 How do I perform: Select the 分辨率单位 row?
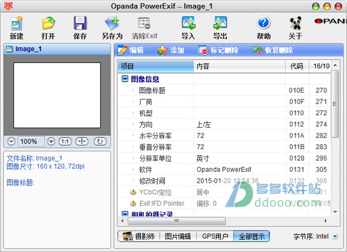click(x=224, y=158)
